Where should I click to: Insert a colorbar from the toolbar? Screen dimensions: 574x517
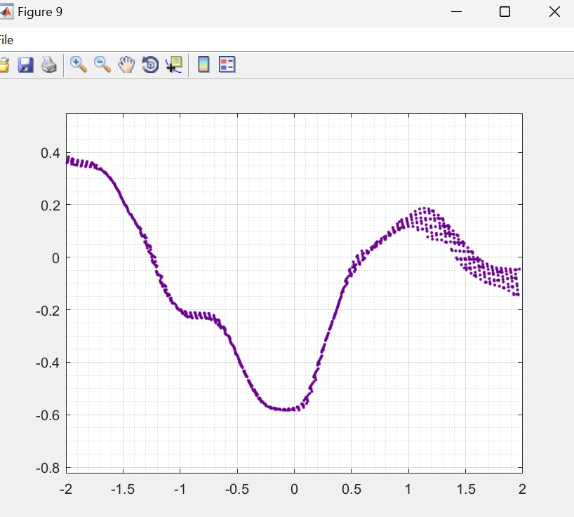203,65
